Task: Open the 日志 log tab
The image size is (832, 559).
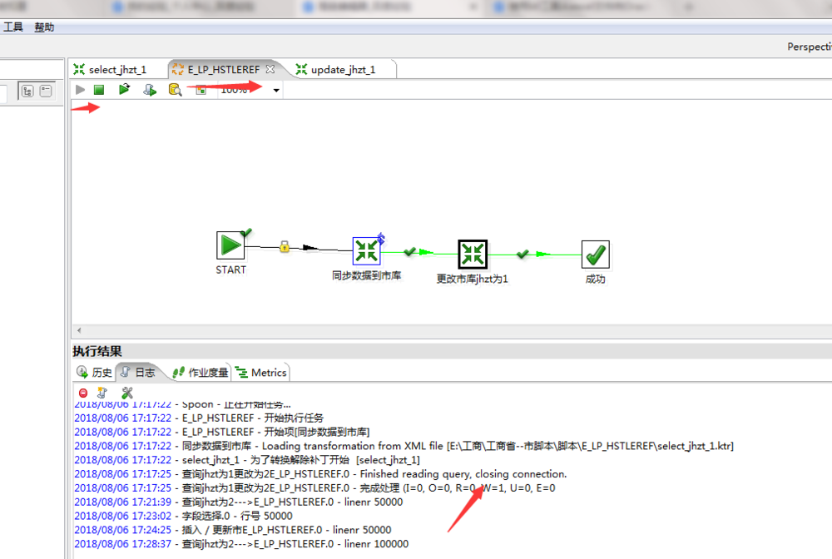Action: [x=138, y=373]
